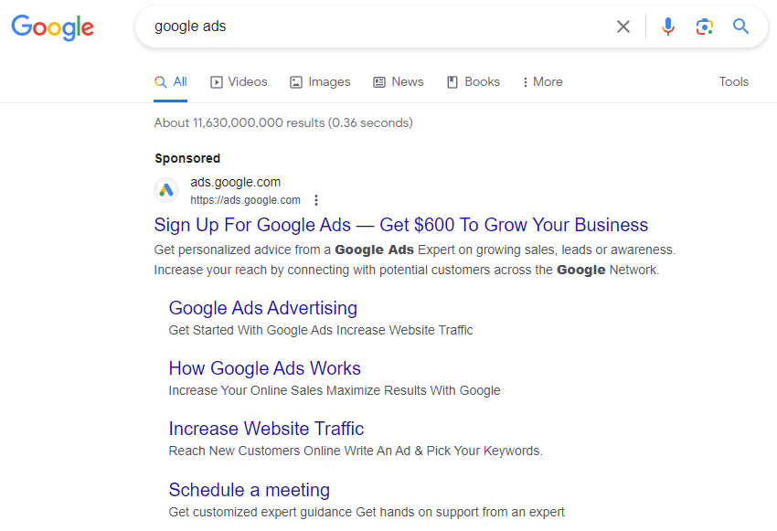Open the three-dot menu next to ads.google.com
Image resolution: width=777 pixels, height=531 pixels.
315,199
